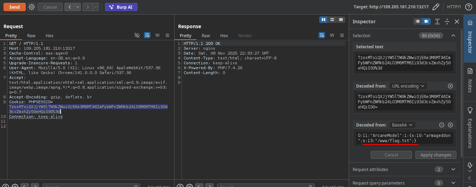Open the history dropdown beside back arrow
The width and height of the screenshot is (476, 187).
(77, 7)
